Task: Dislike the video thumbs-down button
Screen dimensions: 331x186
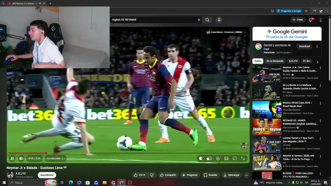Action: click(152, 175)
